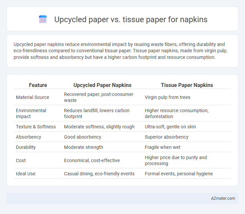Click 'Casual dining, eco-friendly events' cell
This screenshot has height=214, width=245.
tap(102, 174)
